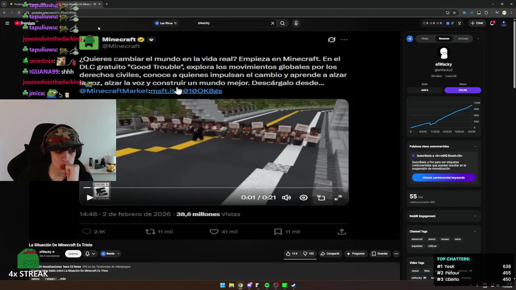Select Subs 446 K stat pill
516x290 pixels.
tap(424, 90)
